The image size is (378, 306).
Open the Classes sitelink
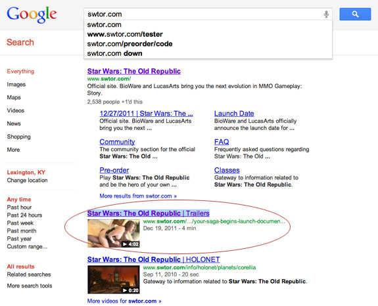click(x=227, y=170)
